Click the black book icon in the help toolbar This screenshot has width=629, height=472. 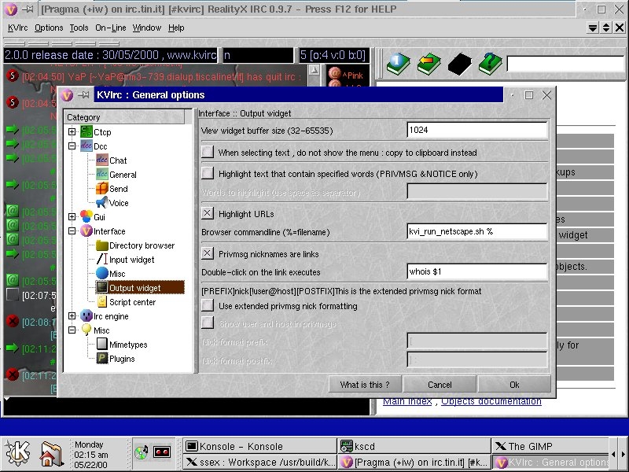coord(459,64)
